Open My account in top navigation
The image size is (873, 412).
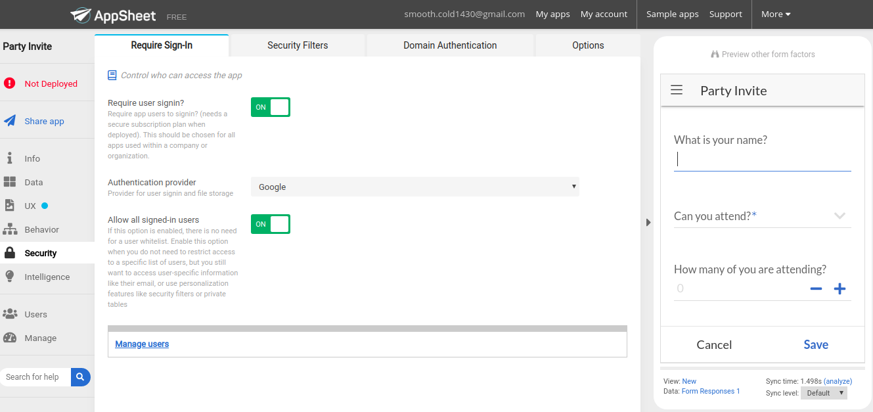pyautogui.click(x=604, y=14)
